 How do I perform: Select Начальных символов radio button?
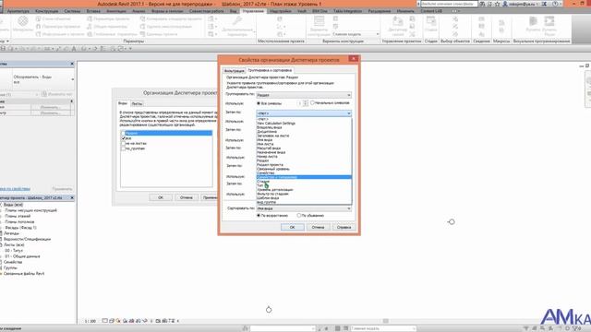click(312, 102)
